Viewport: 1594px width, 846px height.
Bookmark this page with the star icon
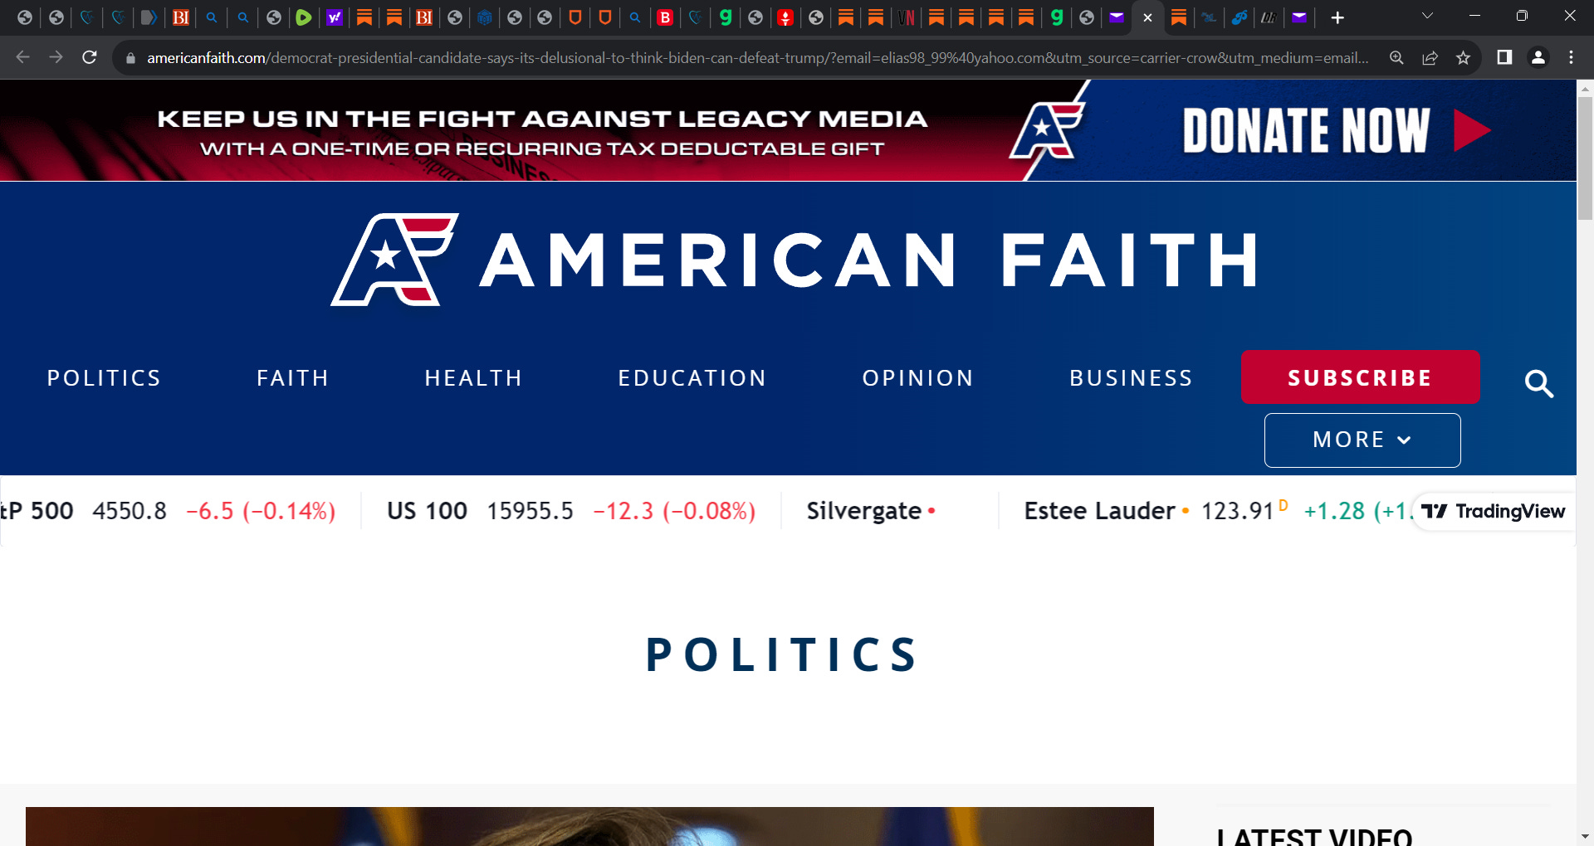(1463, 57)
